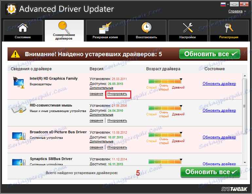Open Дополнительные сведения for Intel HD Graphics
The height and width of the screenshot is (194, 252).
coord(101,88)
